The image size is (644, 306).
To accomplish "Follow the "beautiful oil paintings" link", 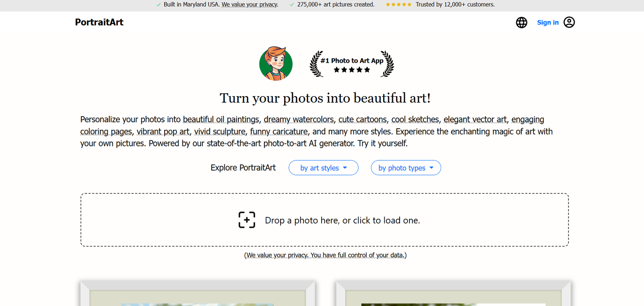I will pyautogui.click(x=221, y=119).
